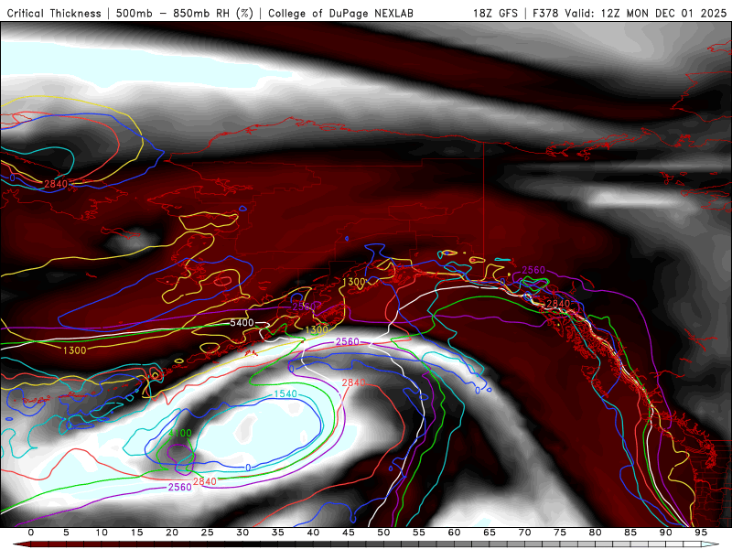Click the "Critical Thickness" title text
The image size is (732, 549).
tap(54, 13)
